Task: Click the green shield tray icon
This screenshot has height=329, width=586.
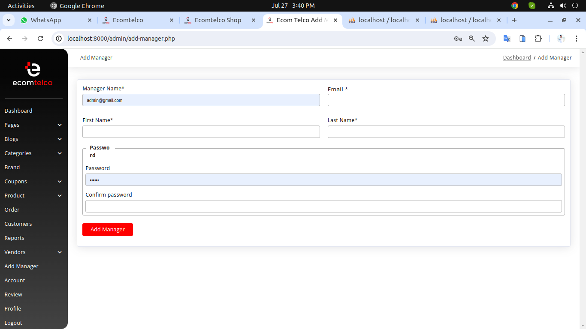Action: 532,6
